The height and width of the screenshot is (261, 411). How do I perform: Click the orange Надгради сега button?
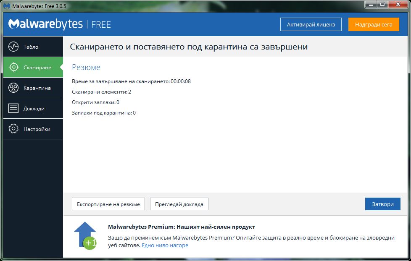374,24
